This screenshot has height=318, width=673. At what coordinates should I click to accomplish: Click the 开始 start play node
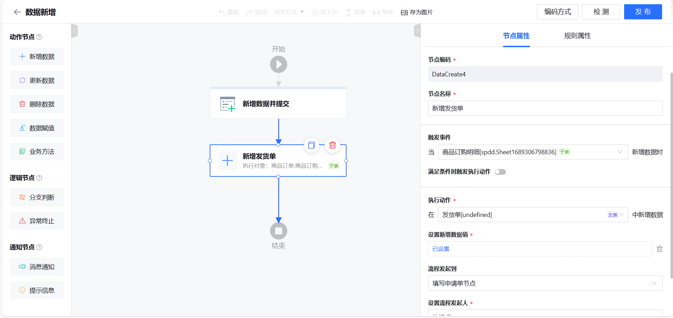[x=279, y=64]
